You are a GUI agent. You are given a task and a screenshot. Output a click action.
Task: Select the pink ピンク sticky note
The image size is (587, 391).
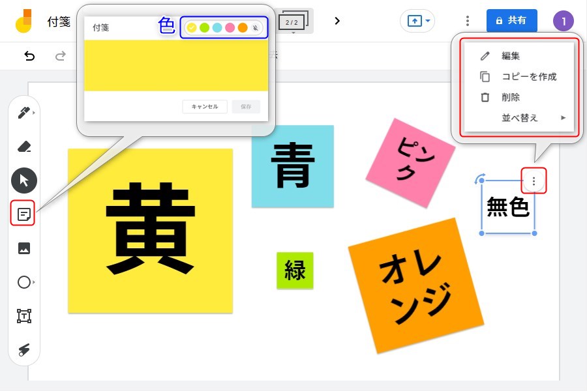point(410,163)
